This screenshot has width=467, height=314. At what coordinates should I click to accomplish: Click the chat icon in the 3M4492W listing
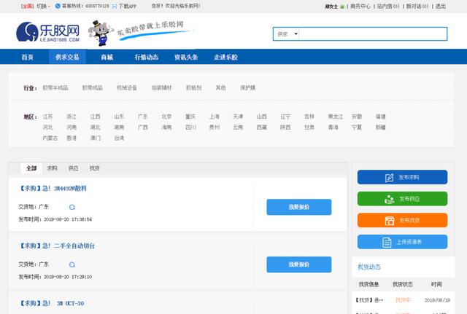(x=72, y=207)
